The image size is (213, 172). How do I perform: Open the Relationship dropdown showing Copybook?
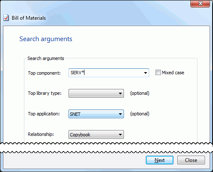pyautogui.click(x=96, y=135)
